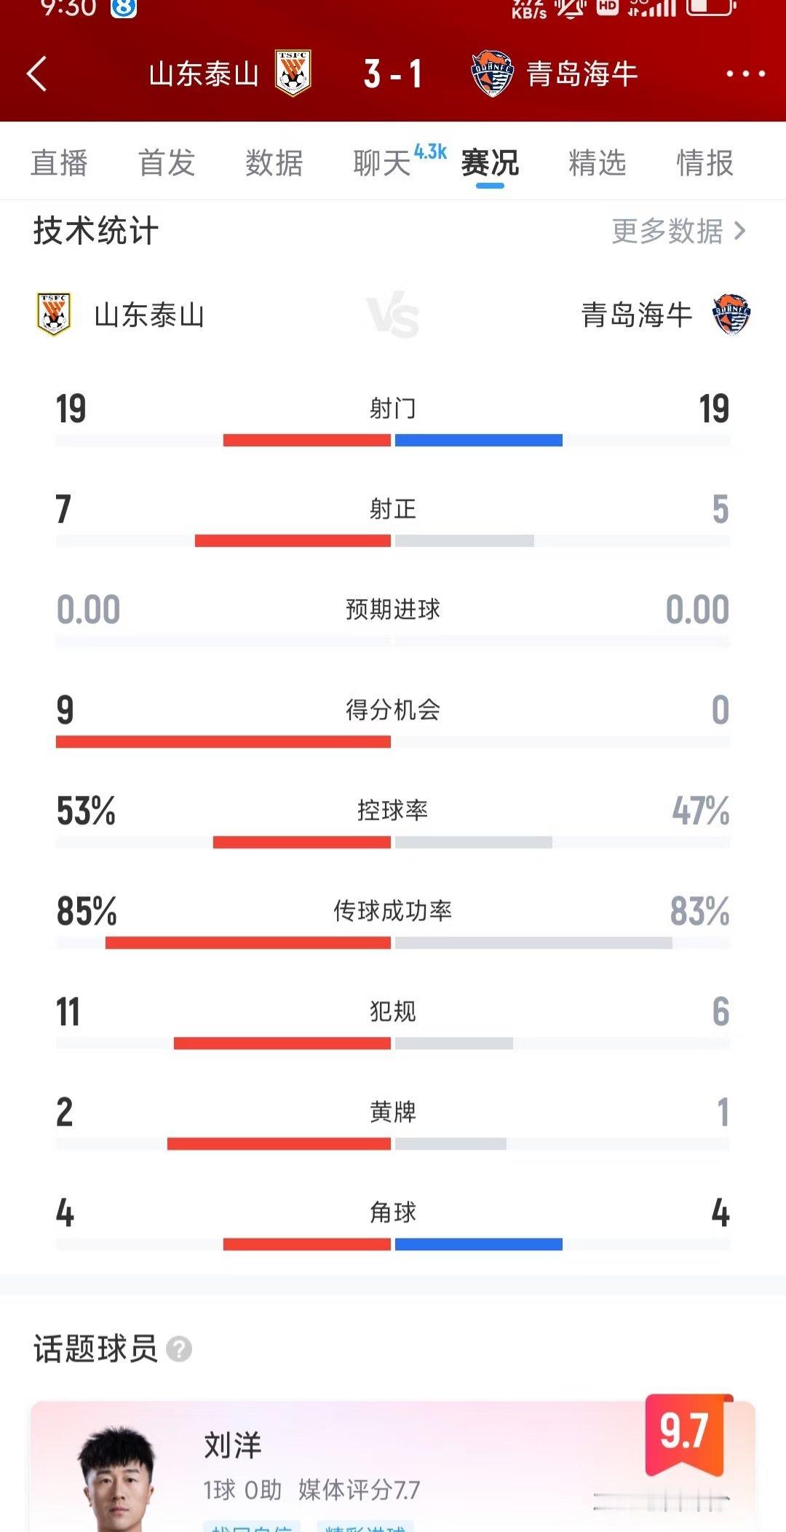Switch to the 直播 tab
This screenshot has width=786, height=1532.
pos(59,162)
